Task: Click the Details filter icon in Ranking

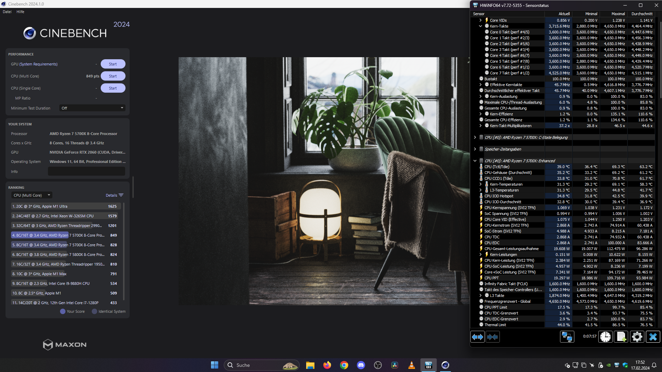Action: tap(121, 195)
